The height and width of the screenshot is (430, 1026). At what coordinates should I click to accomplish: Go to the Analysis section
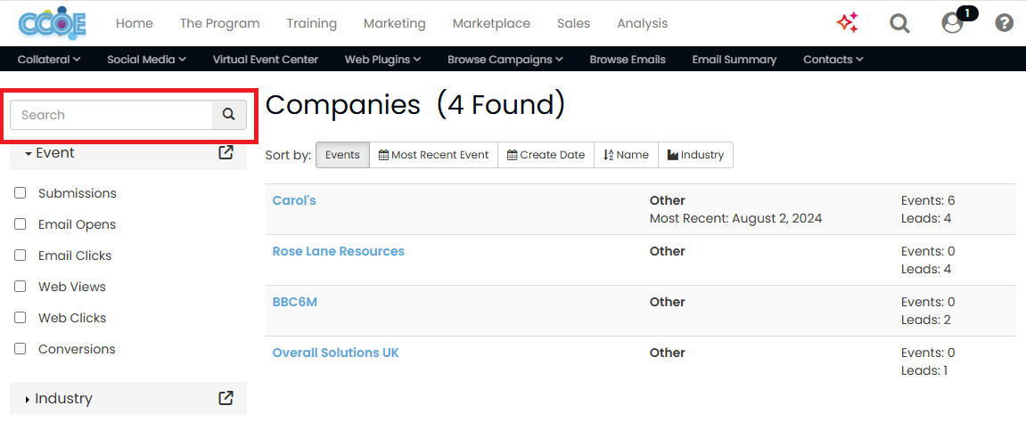(x=643, y=23)
